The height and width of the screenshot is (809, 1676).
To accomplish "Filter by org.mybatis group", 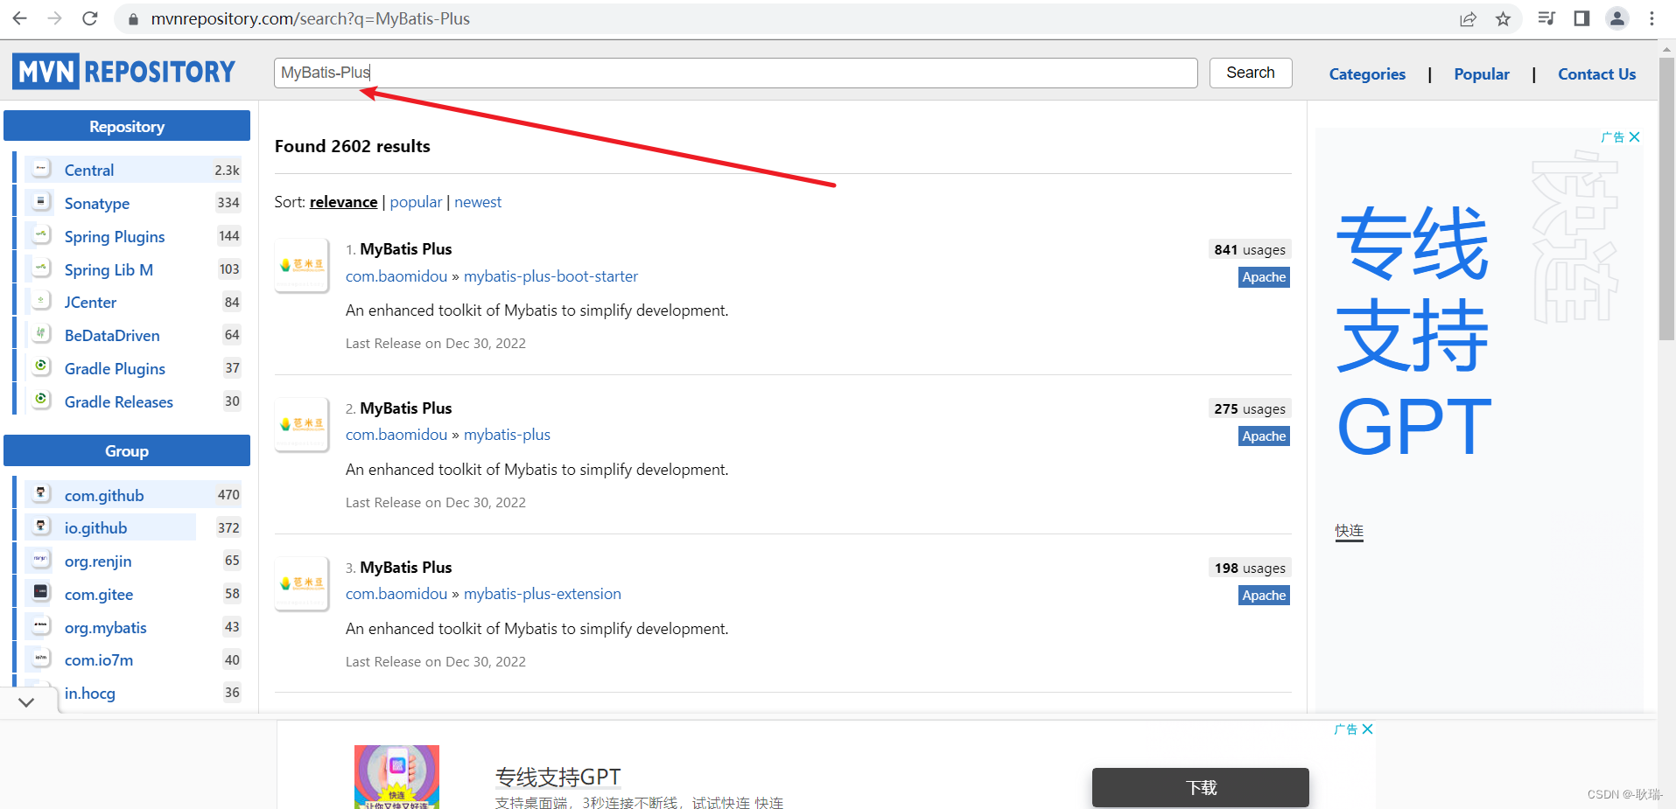I will pos(106,628).
